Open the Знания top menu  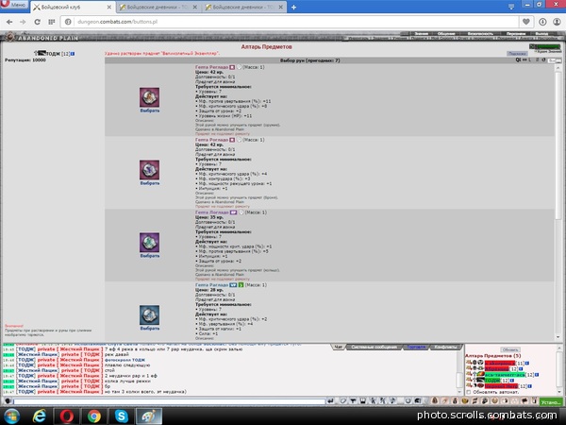pyautogui.click(x=421, y=34)
